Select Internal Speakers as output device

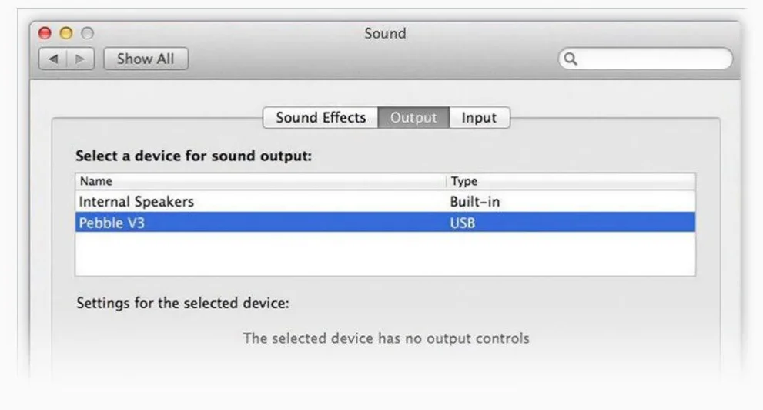(x=136, y=202)
